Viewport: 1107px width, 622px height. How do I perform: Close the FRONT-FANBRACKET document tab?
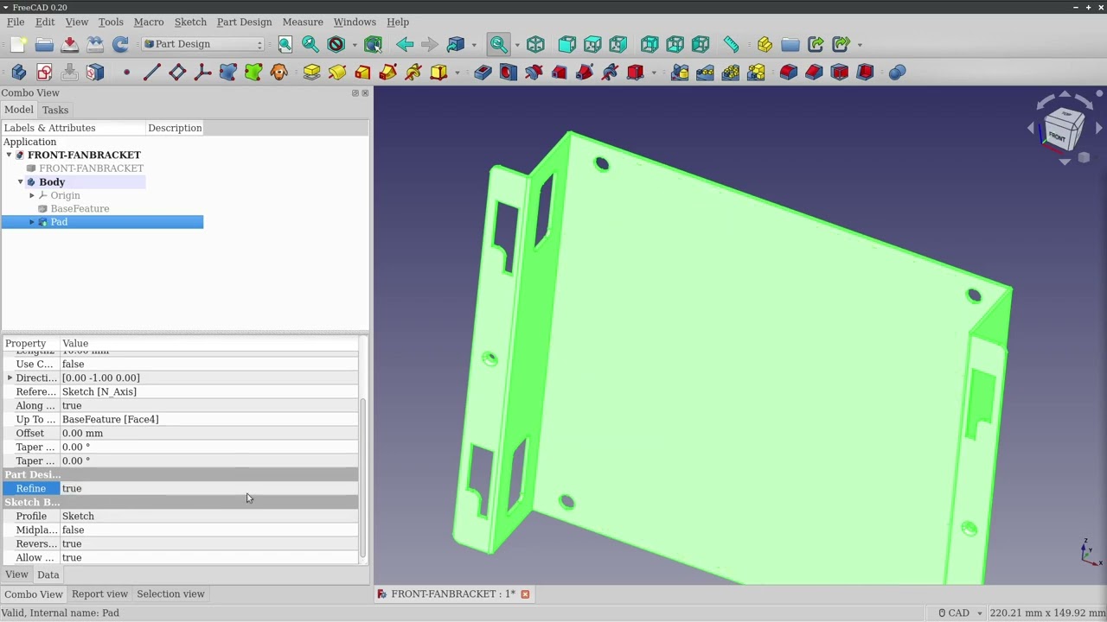[x=525, y=593]
